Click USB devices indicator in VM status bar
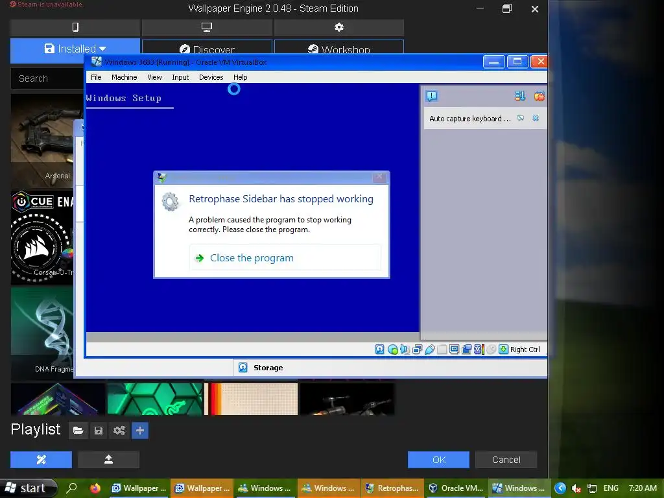The height and width of the screenshot is (498, 664). click(x=430, y=350)
